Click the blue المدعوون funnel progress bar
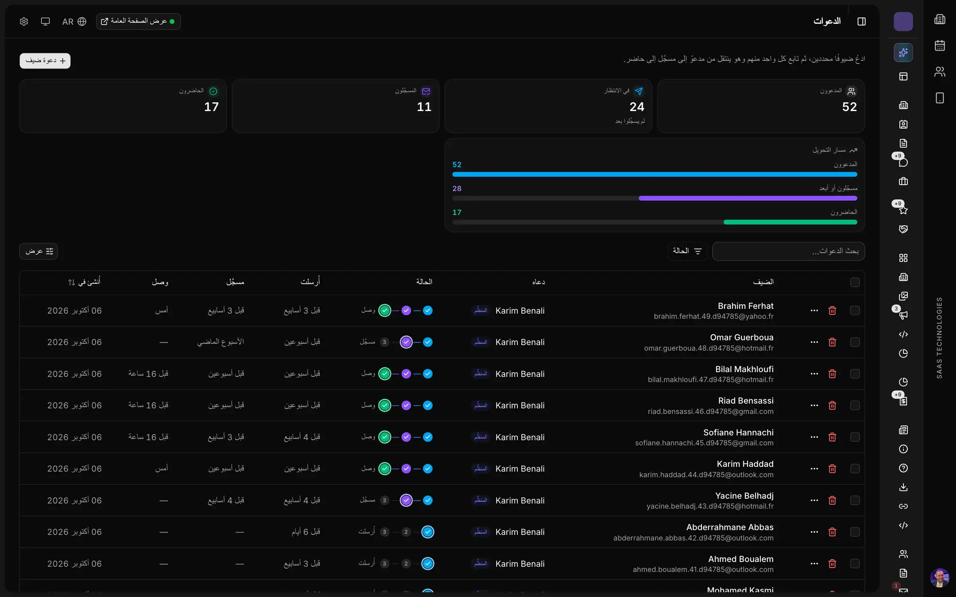956x597 pixels. tap(654, 174)
